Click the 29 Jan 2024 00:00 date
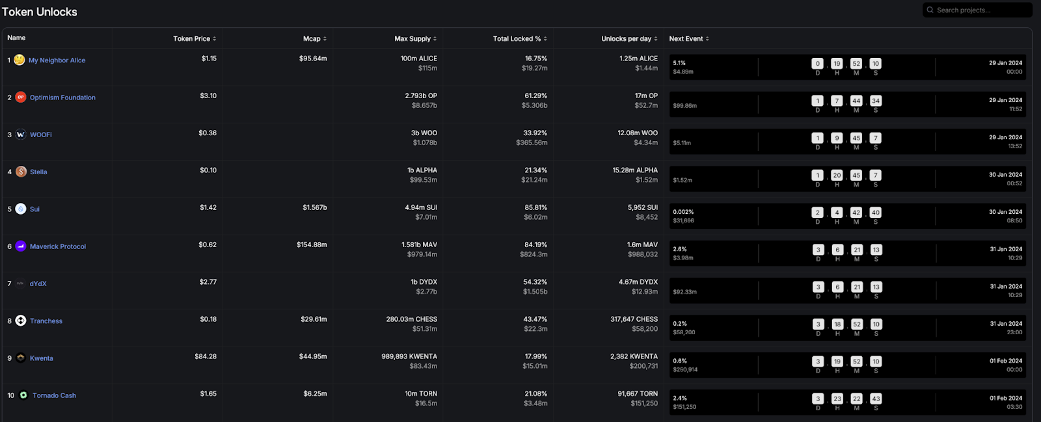This screenshot has width=1041, height=422. coord(1005,67)
